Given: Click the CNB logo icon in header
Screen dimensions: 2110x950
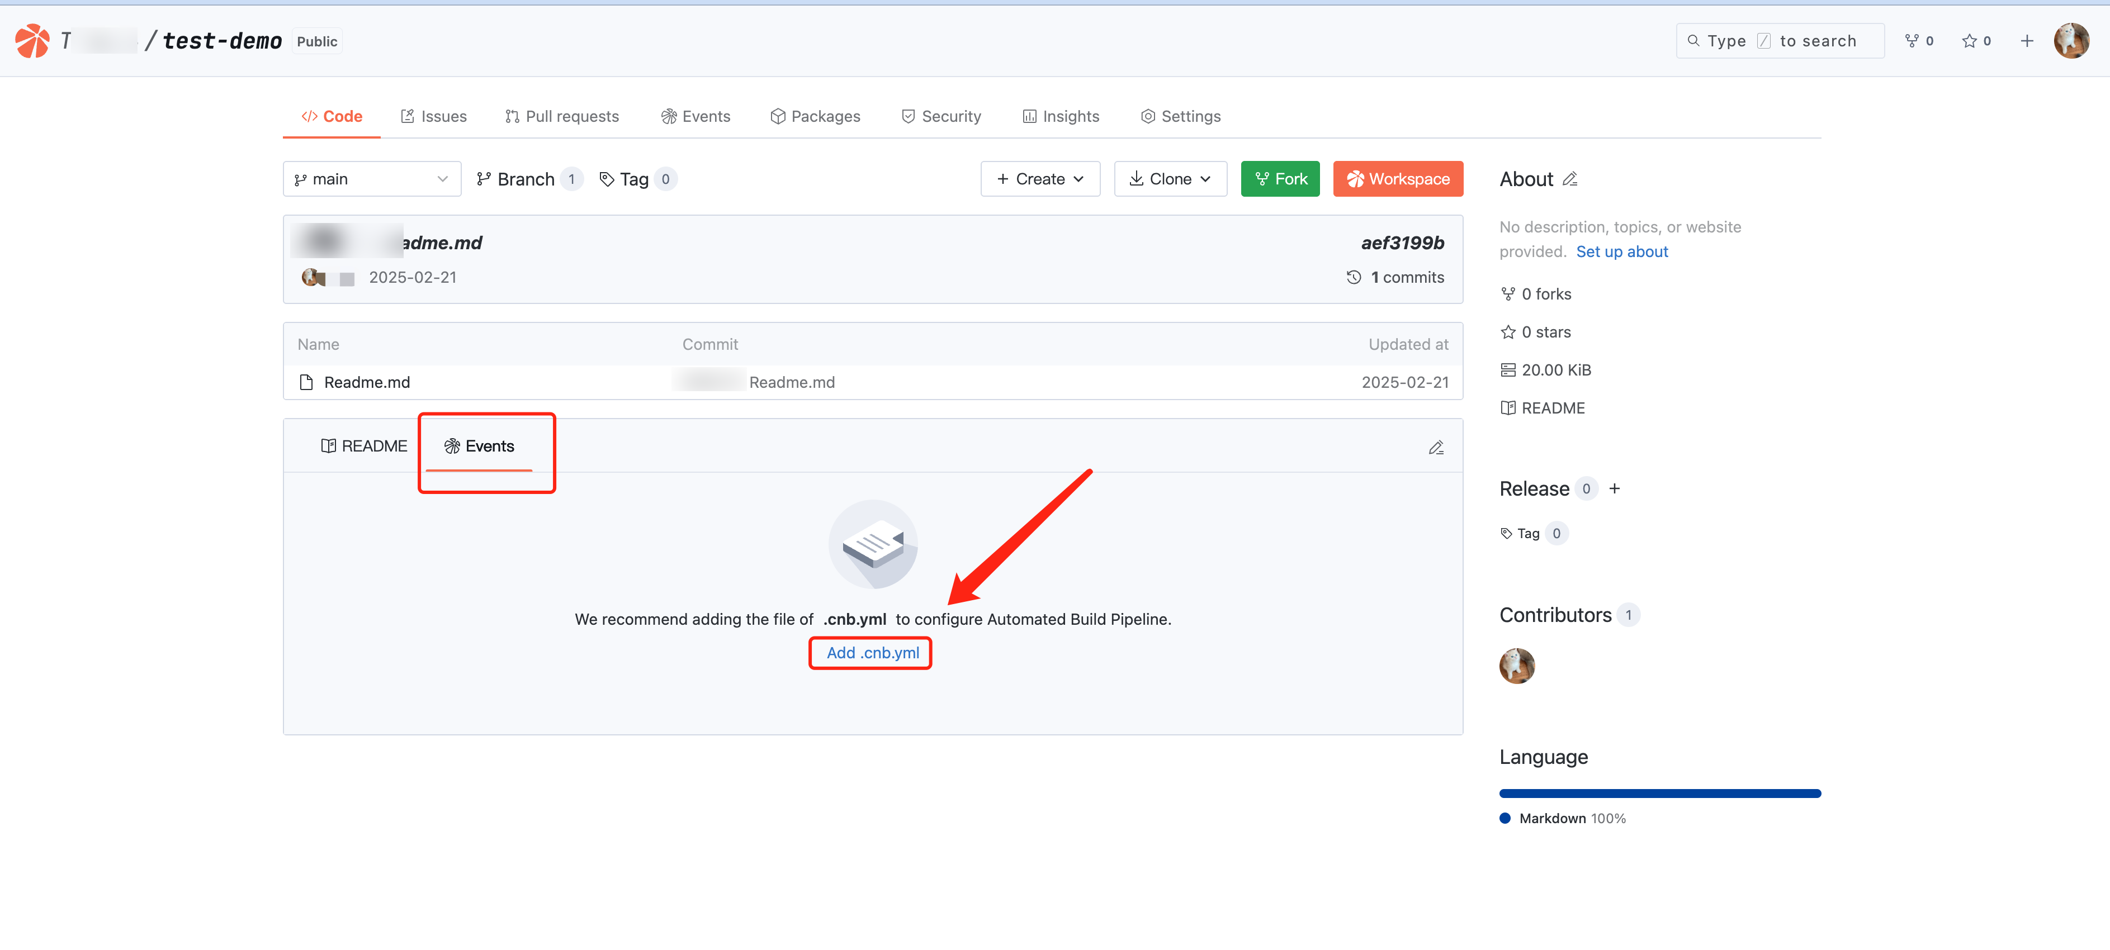Looking at the screenshot, I should point(33,41).
